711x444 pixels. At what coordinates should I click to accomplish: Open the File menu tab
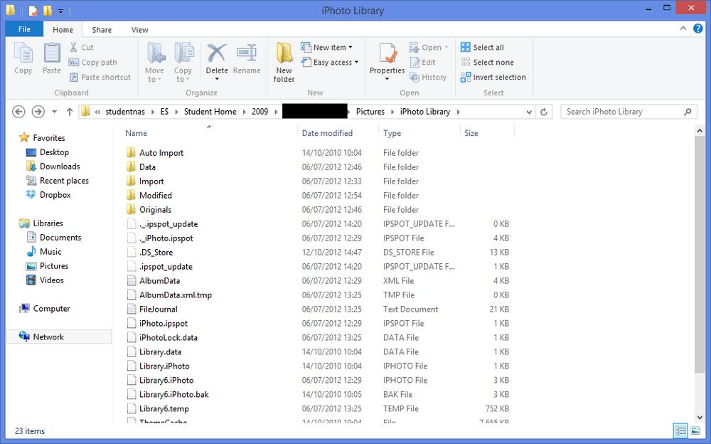click(24, 29)
